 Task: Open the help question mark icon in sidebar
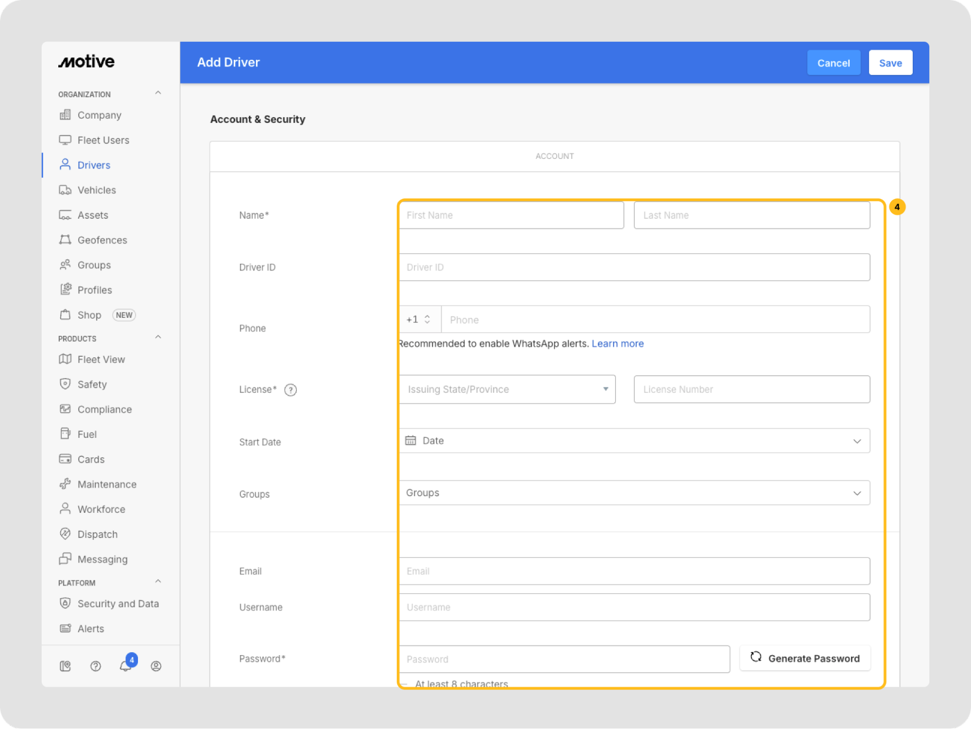pyautogui.click(x=96, y=666)
